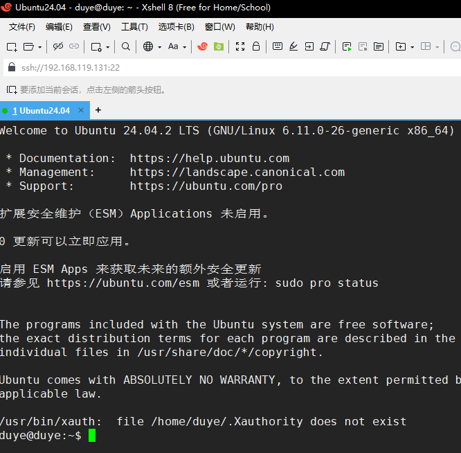Click the Lock screen padlock icon
This screenshot has width=461, height=453.
(256, 46)
